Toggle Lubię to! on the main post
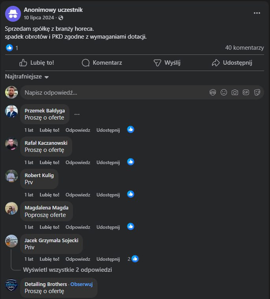The height and width of the screenshot is (299, 270). (37, 63)
